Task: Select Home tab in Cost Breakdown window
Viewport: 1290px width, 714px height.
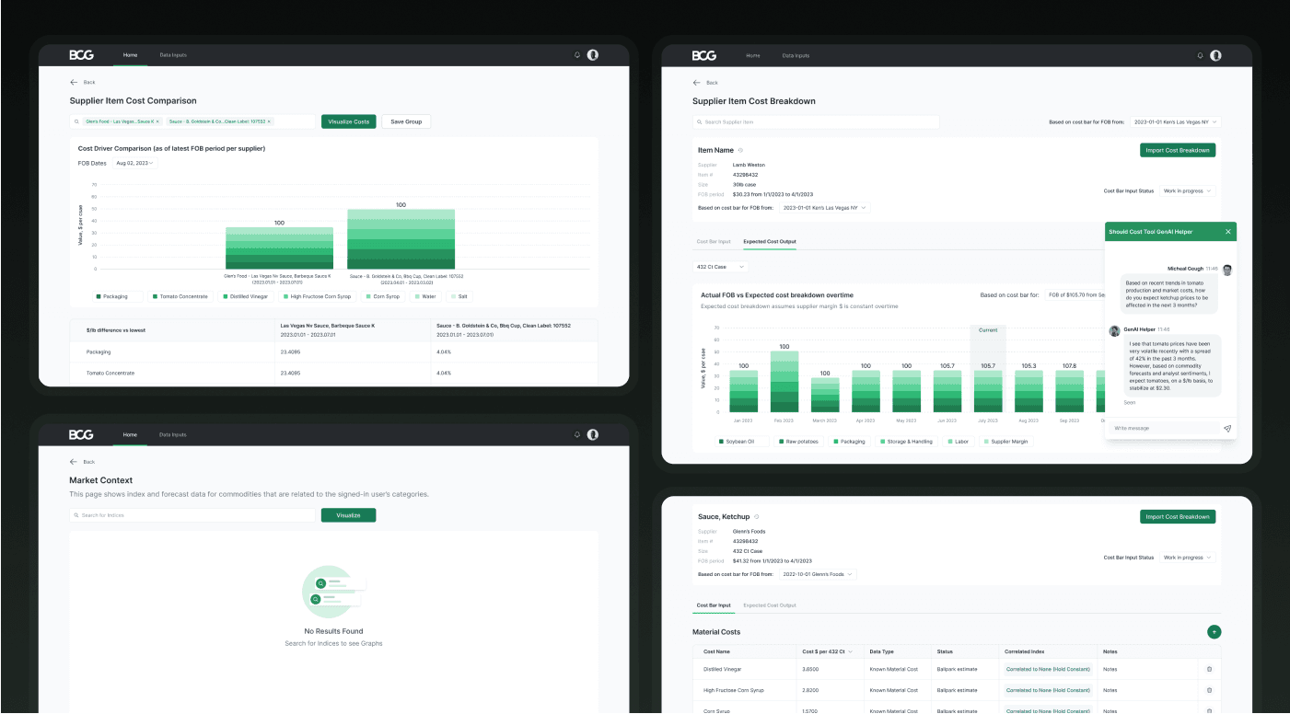Action: (x=753, y=55)
